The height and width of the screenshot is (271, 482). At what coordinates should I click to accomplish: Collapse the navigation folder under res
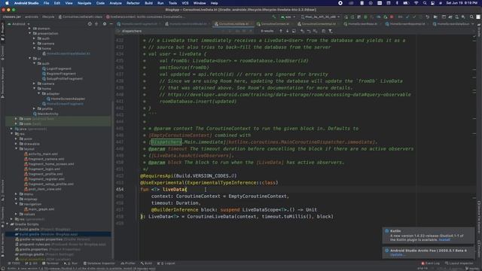coord(17,204)
